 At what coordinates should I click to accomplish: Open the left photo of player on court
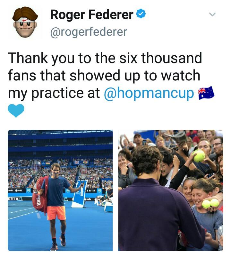tap(60, 190)
